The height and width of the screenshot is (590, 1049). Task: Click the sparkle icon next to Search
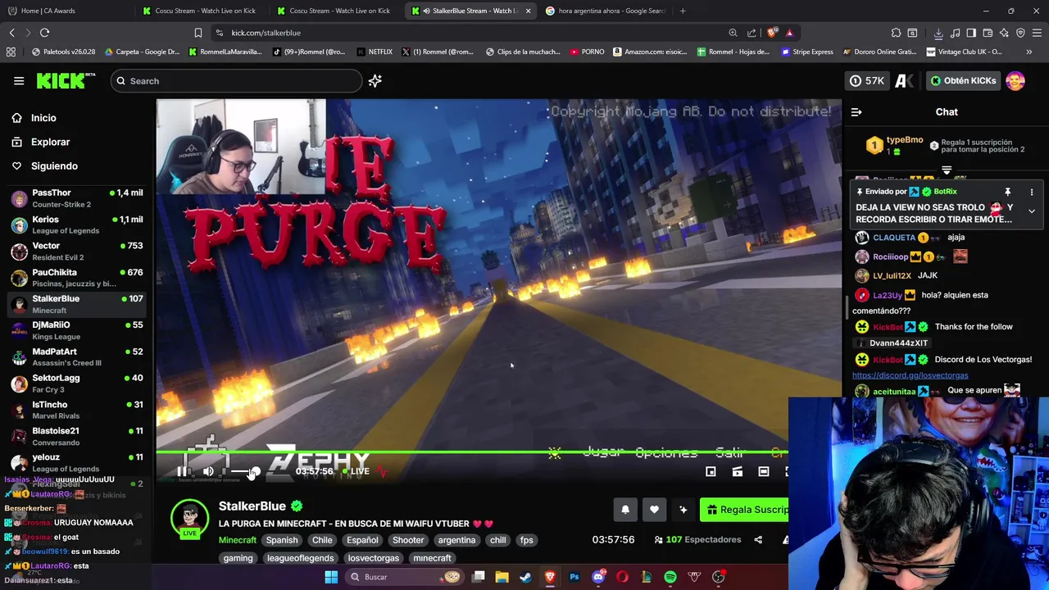(x=375, y=80)
